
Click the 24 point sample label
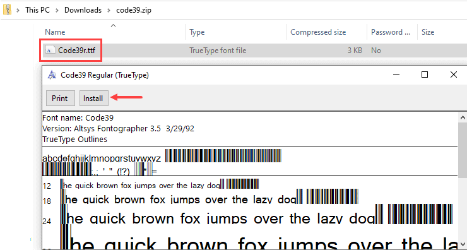point(47,221)
